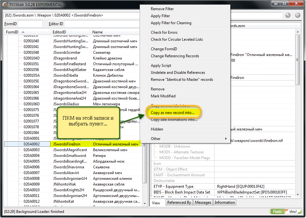Click the Flattr this! button
Viewport: 306px width, 218px height.
coord(286,212)
